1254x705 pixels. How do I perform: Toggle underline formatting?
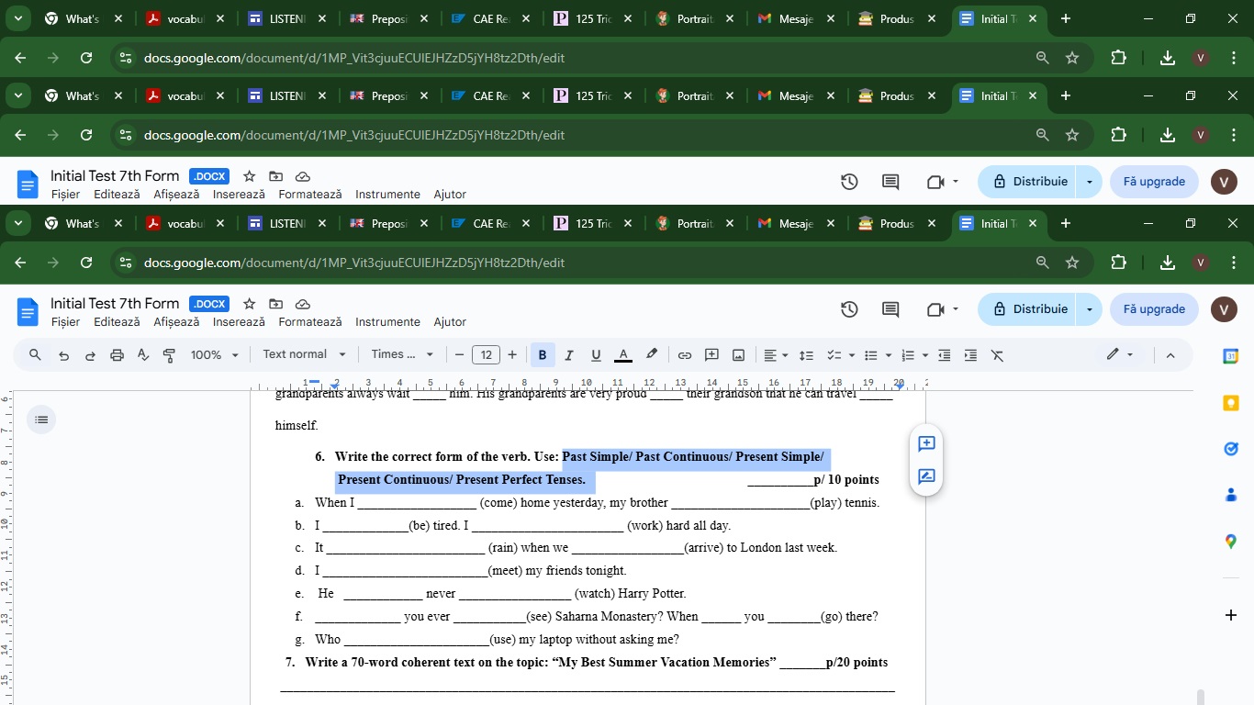click(596, 355)
